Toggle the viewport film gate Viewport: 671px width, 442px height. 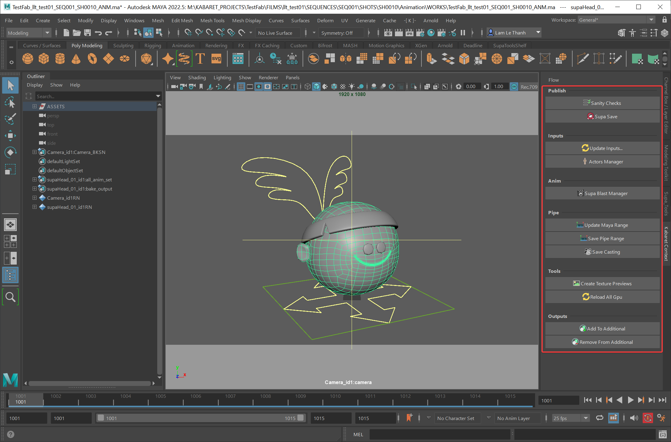pyautogui.click(x=250, y=87)
